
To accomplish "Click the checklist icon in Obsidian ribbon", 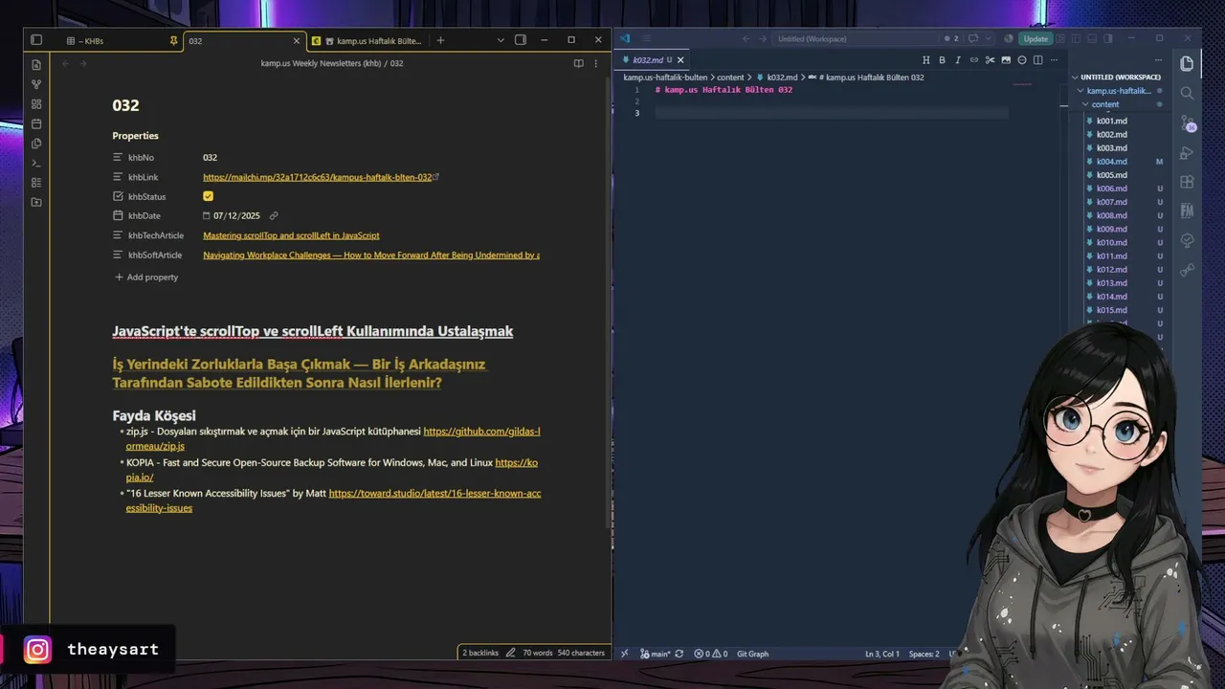I will [x=36, y=183].
